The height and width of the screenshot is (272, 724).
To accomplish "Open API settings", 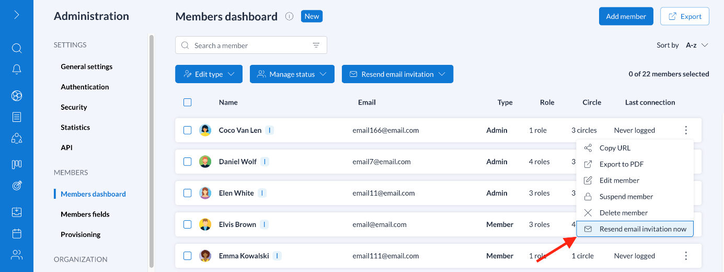I will pyautogui.click(x=66, y=148).
